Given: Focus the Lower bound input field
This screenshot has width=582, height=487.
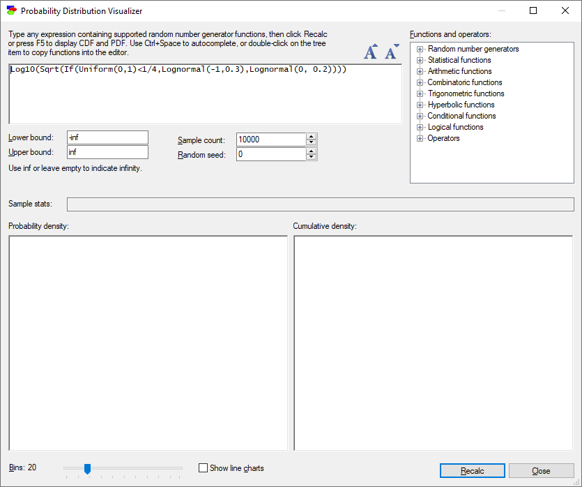Looking at the screenshot, I should pos(107,137).
